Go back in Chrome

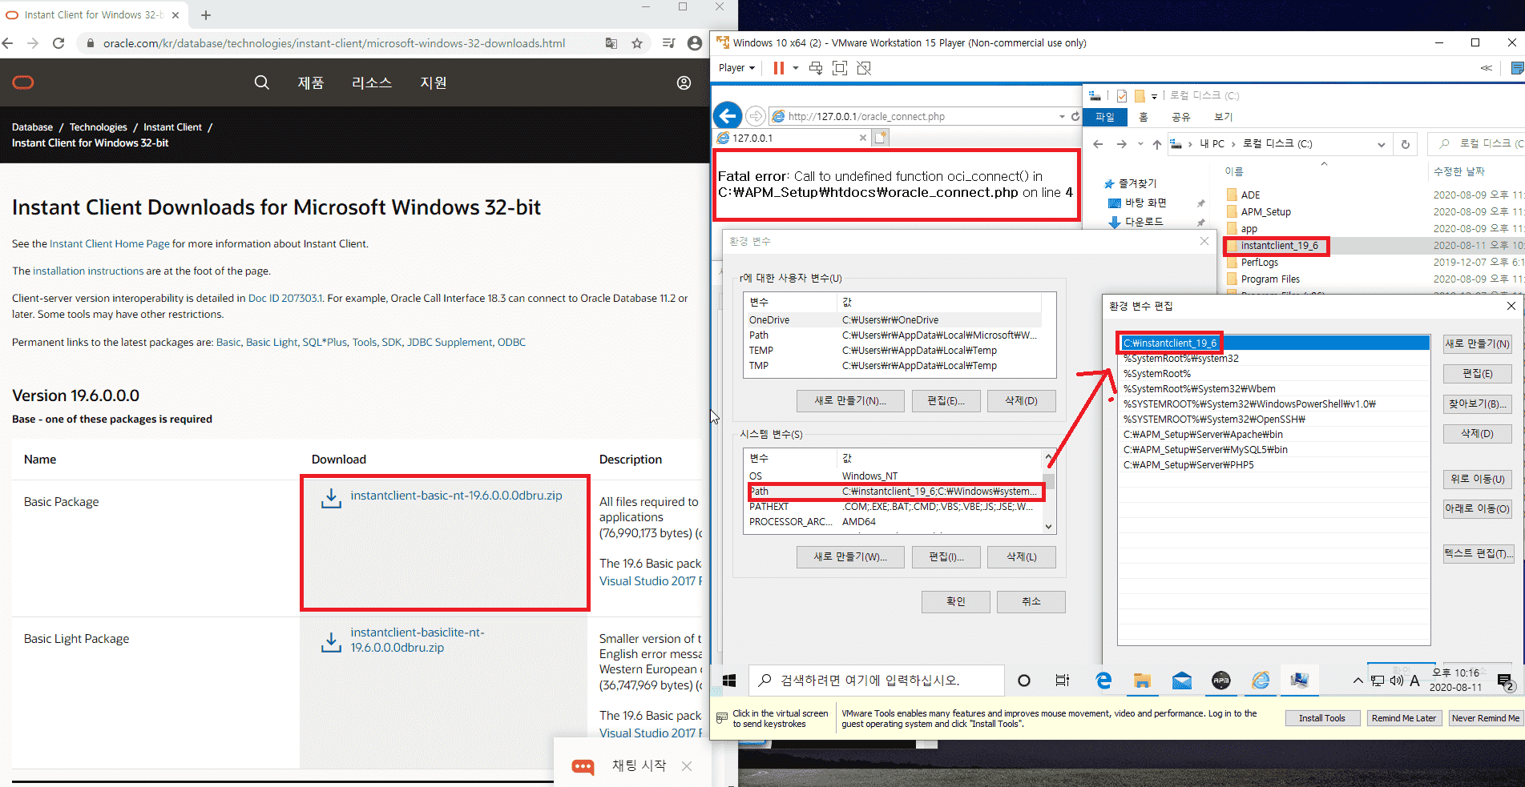pyautogui.click(x=8, y=43)
